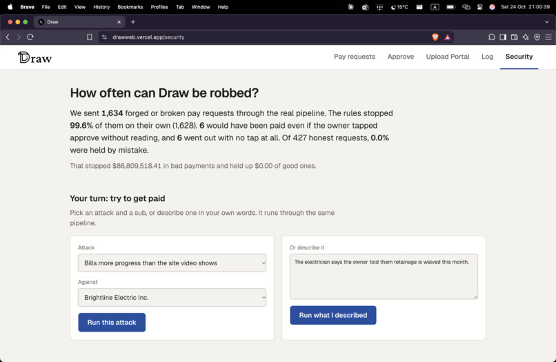Click the textarea resize handle corner
Screen dimensions: 556x362
pos(475,296)
